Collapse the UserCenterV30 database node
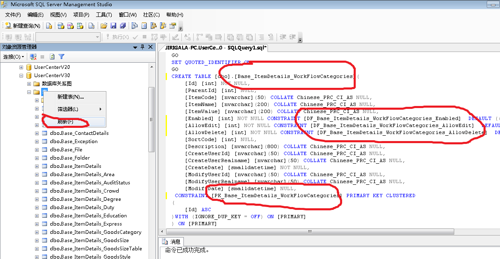Viewport: 500px width, 259px height. [x=21, y=75]
